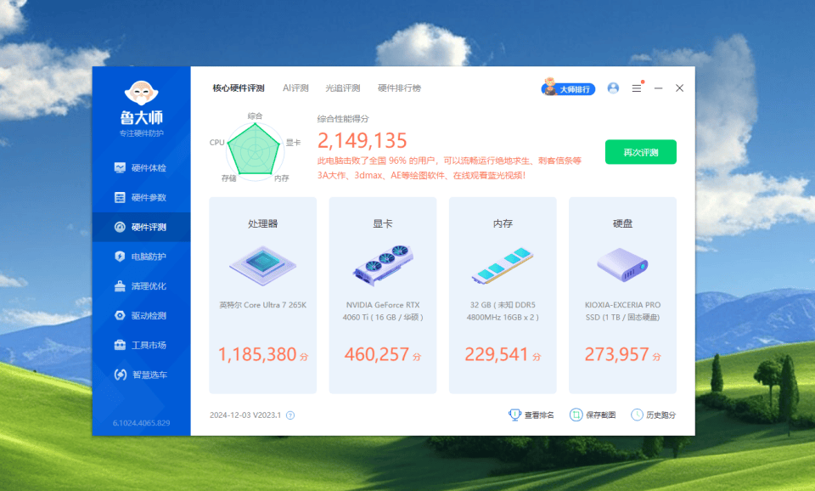
Task: Click 英特尔 Core Ultra 7 265K text
Action: click(x=263, y=305)
